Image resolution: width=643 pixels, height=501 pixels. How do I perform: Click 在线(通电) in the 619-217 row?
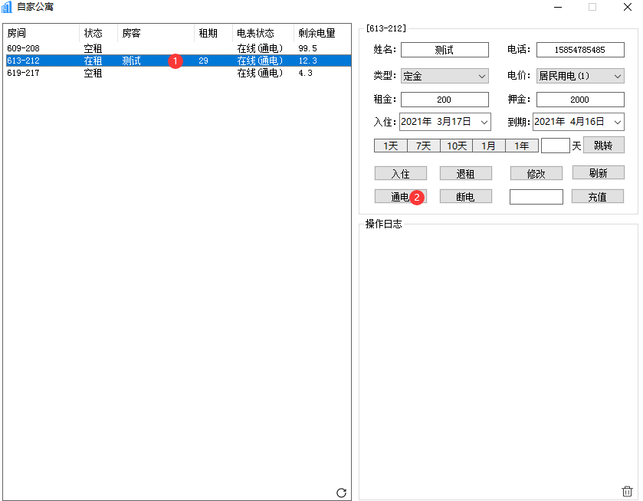260,73
